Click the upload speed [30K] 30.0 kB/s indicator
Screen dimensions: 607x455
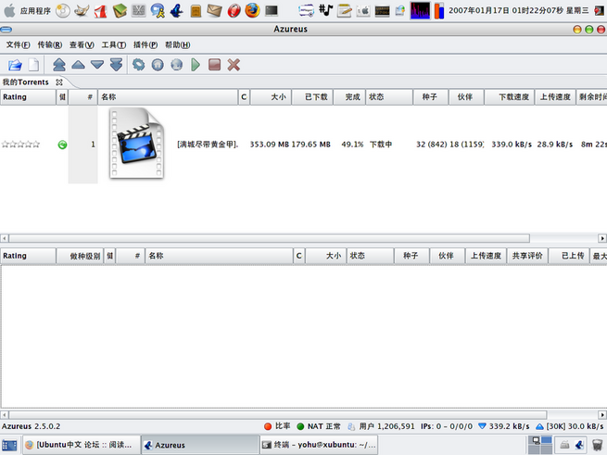coord(569,426)
